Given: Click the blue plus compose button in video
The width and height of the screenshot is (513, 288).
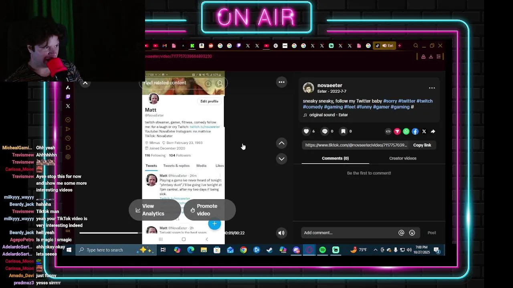Looking at the screenshot, I should (x=214, y=224).
